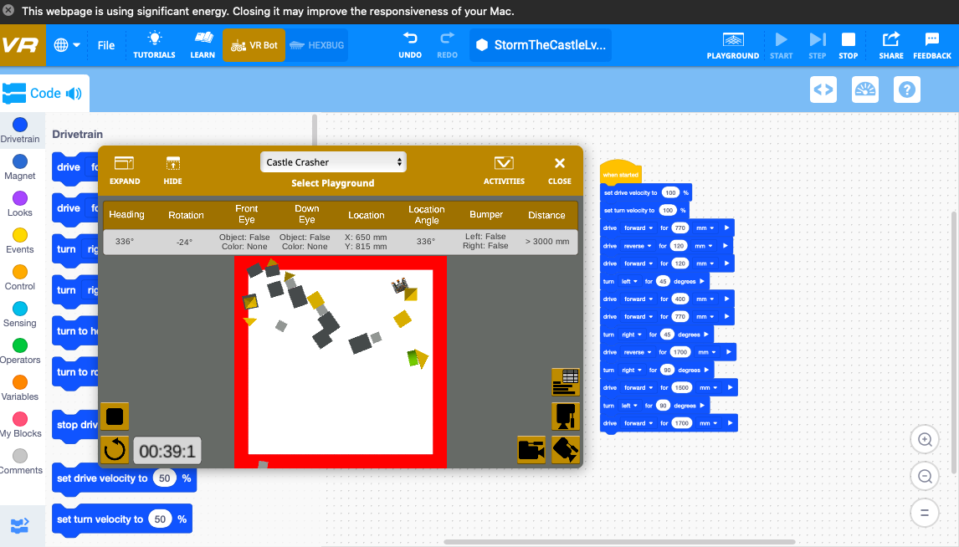This screenshot has height=547, width=959.
Task: Click the StormTheCastle project name button
Action: 540,45
